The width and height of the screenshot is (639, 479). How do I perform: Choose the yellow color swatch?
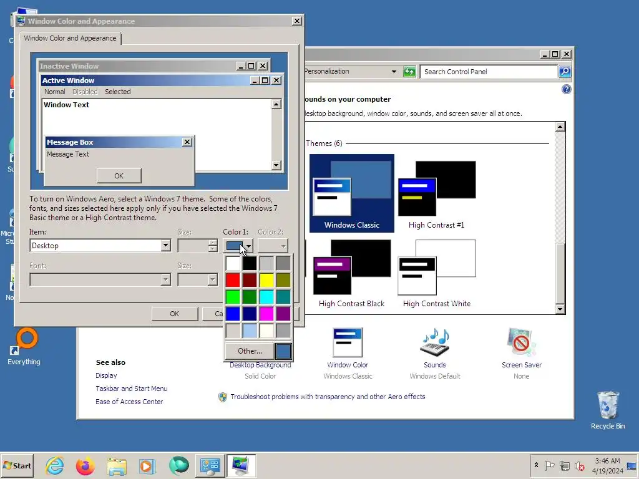point(266,280)
